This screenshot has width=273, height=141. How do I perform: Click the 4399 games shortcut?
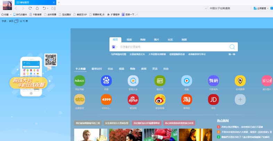click(106, 99)
